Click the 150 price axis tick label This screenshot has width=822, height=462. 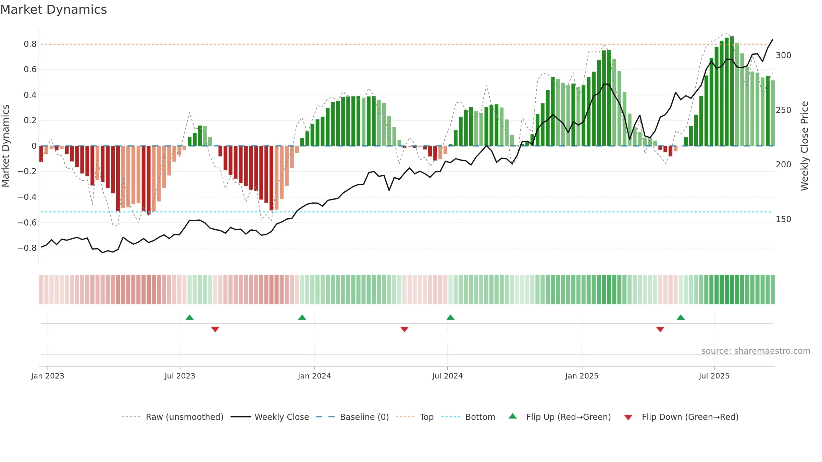pos(783,219)
